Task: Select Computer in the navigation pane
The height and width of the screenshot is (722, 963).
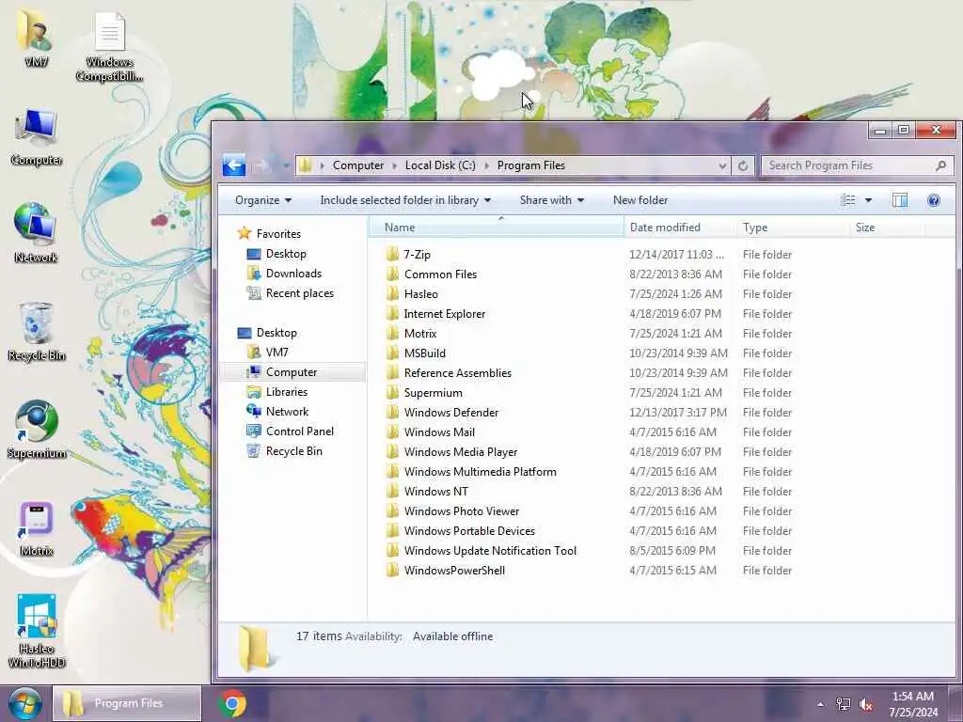Action: click(292, 372)
